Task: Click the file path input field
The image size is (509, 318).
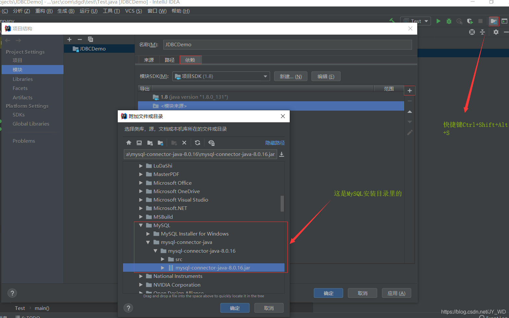Action: [x=200, y=154]
